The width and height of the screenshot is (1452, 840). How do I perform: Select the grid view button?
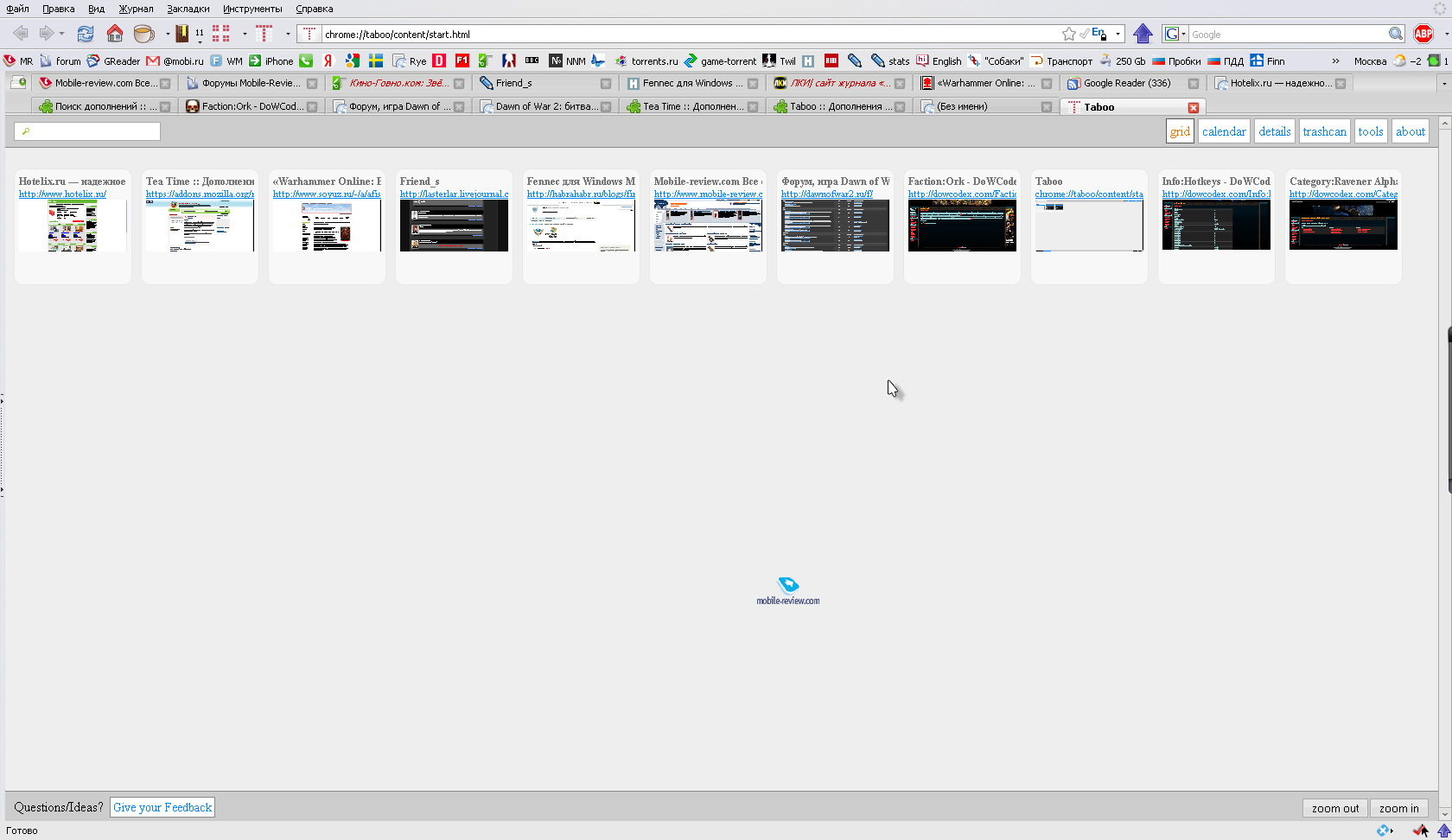1180,131
